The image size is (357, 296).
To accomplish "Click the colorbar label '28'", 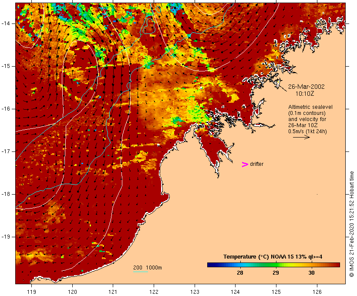I will point(240,273).
